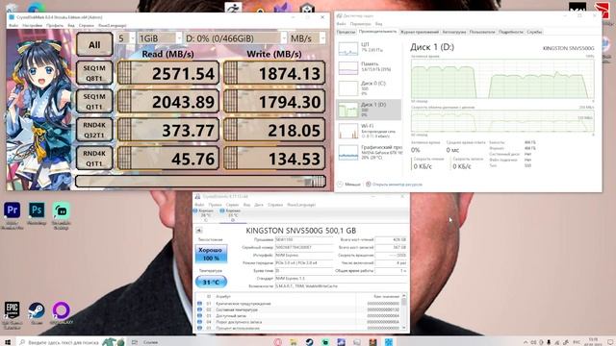Open the test count dropdown showing 5
This screenshot has width=616, height=346.
pyautogui.click(x=126, y=38)
